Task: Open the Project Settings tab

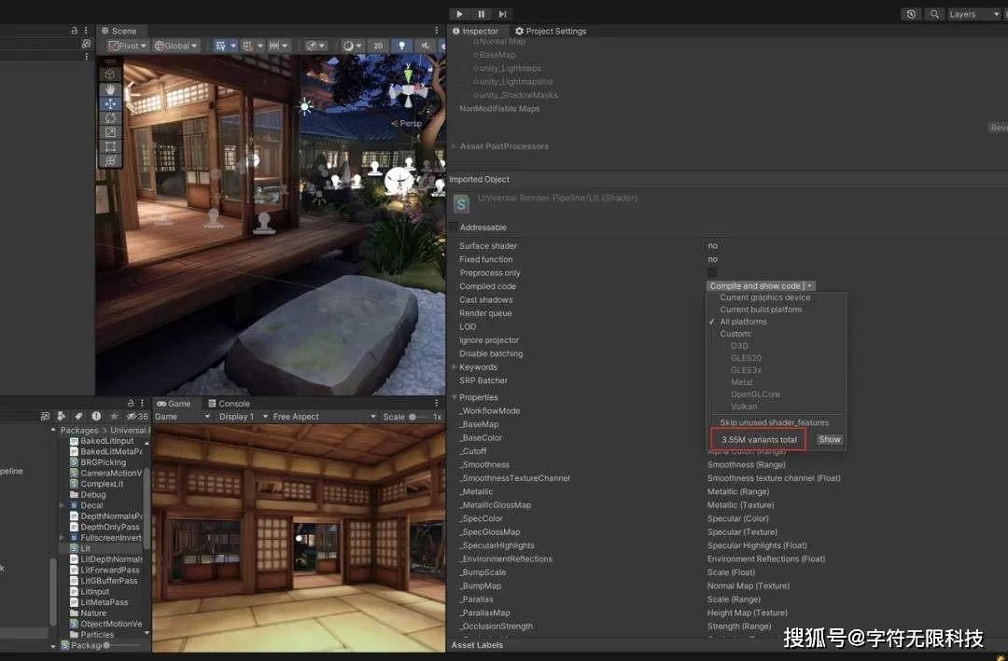Action: pyautogui.click(x=551, y=30)
